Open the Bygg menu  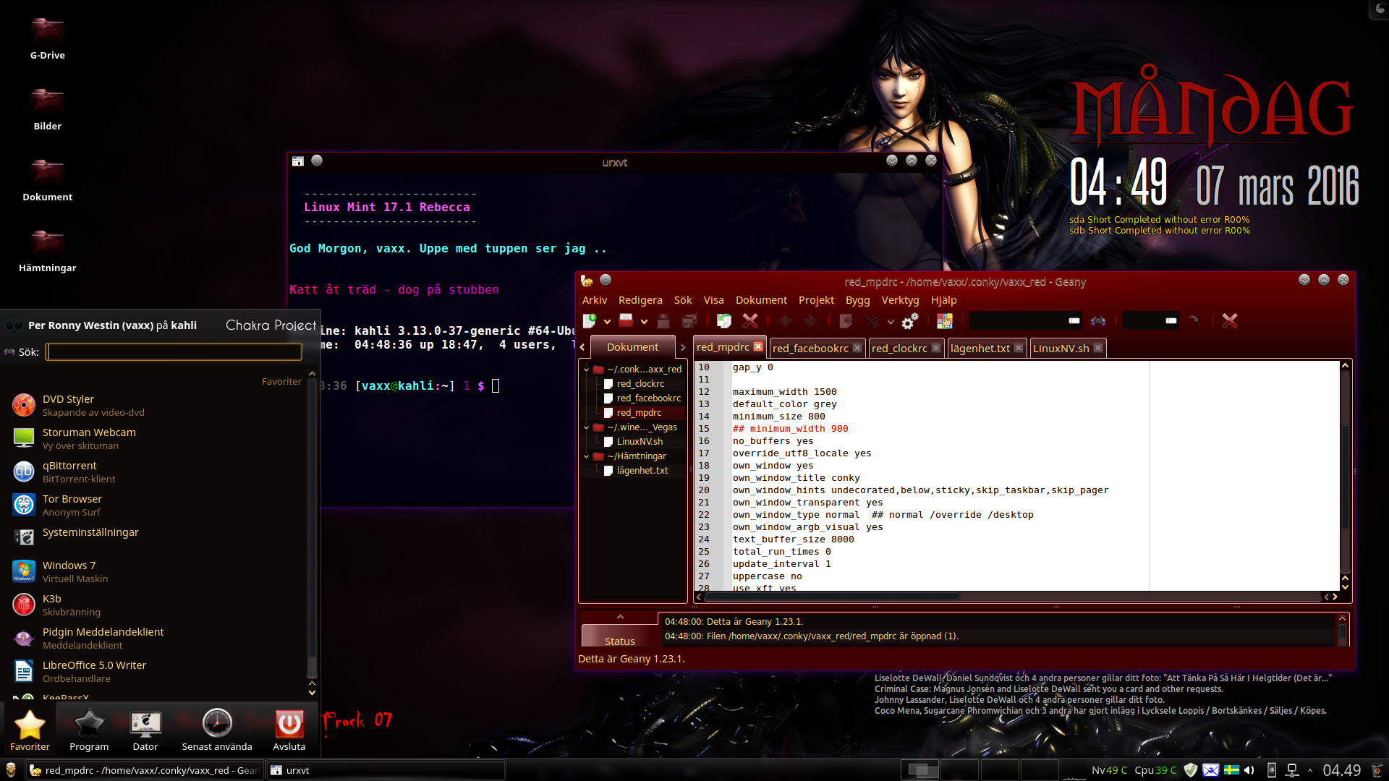click(x=858, y=300)
